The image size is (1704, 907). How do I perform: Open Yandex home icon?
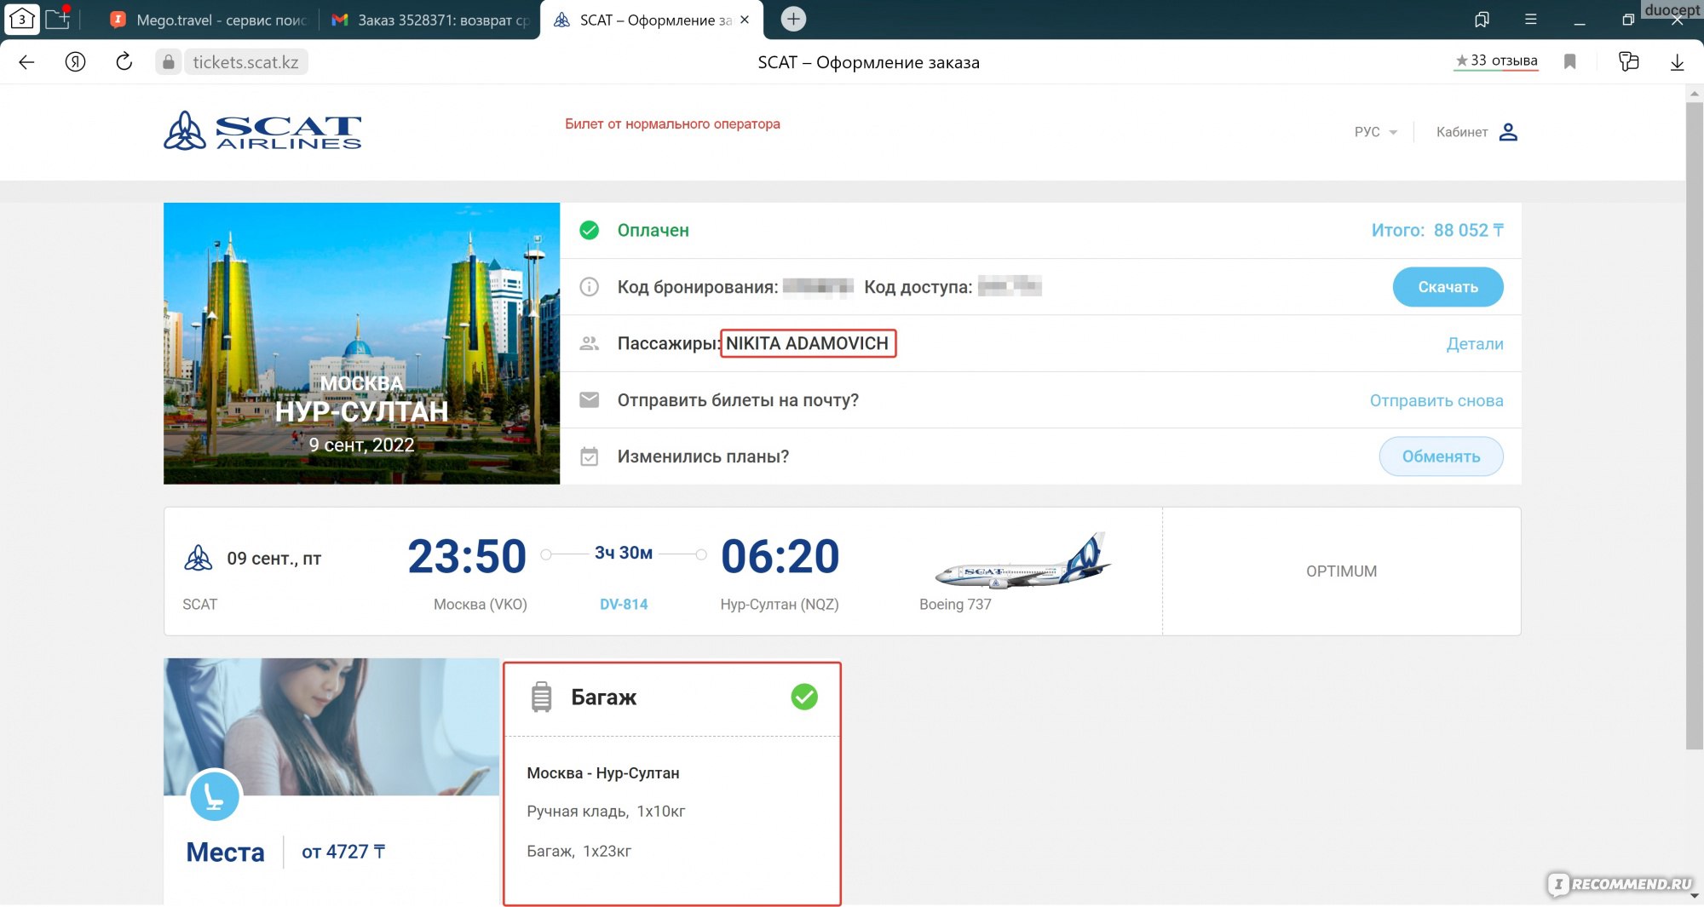(76, 62)
